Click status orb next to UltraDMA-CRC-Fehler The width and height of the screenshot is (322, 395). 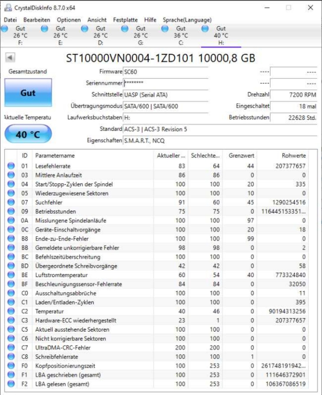[11, 348]
